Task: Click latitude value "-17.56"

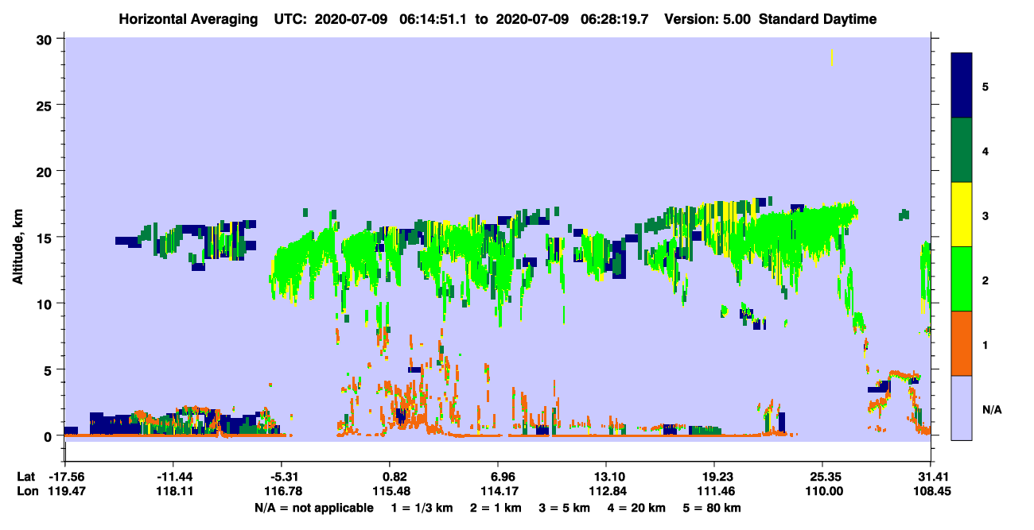Action: pyautogui.click(x=66, y=477)
